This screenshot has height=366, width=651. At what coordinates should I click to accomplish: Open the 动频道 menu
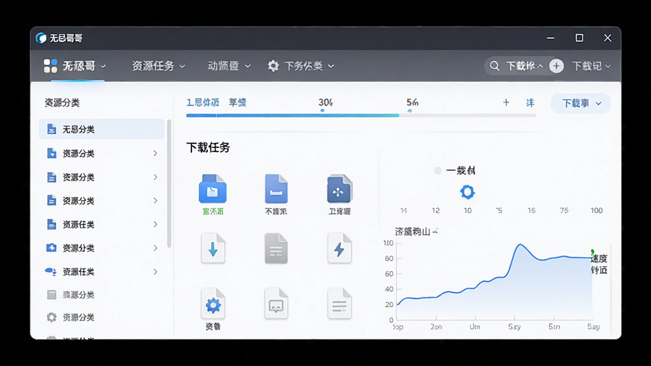tap(229, 65)
